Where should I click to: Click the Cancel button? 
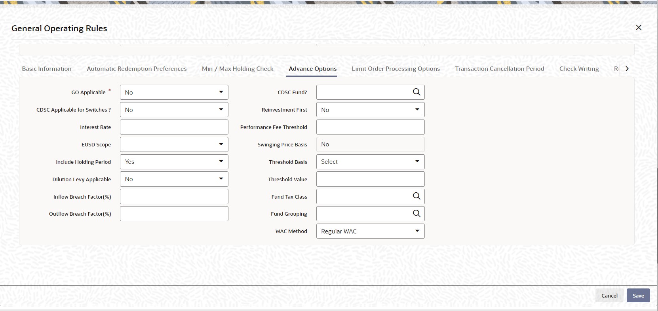tap(609, 296)
